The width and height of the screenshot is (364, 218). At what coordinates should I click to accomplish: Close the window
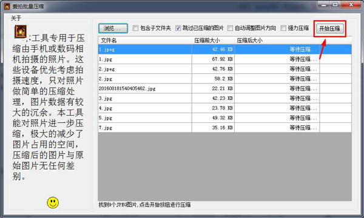[x=351, y=5]
